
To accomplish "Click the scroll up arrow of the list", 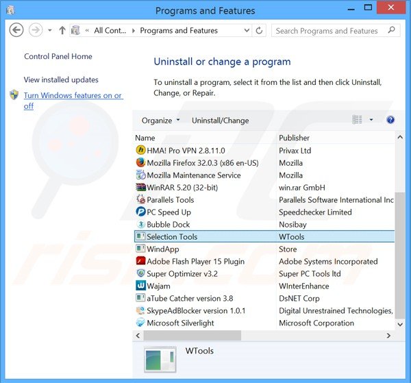I will coord(400,137).
